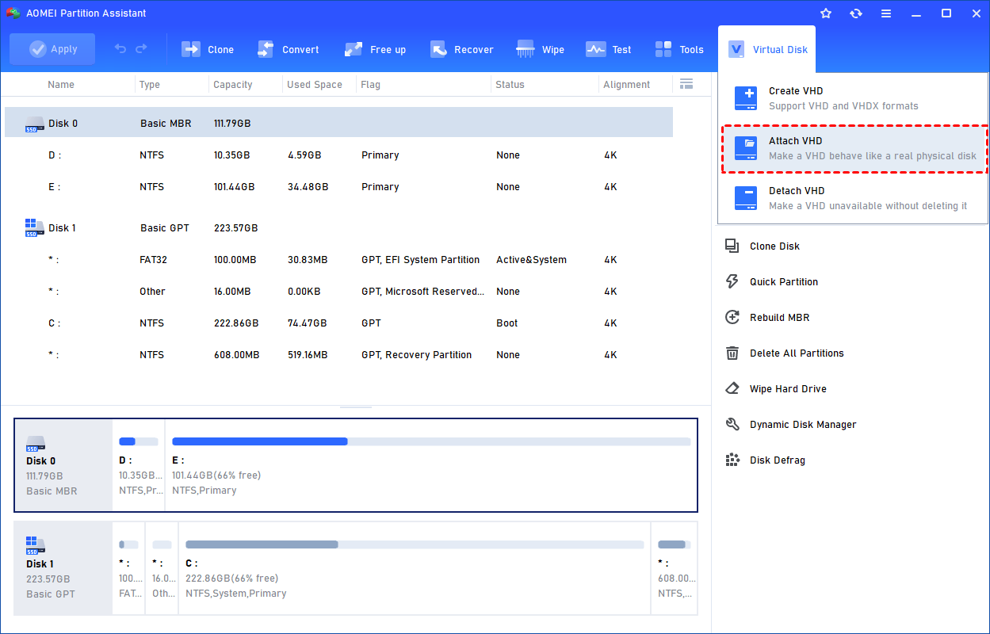This screenshot has height=634, width=990.
Task: Select the Disk 1 row in list
Action: 338,228
